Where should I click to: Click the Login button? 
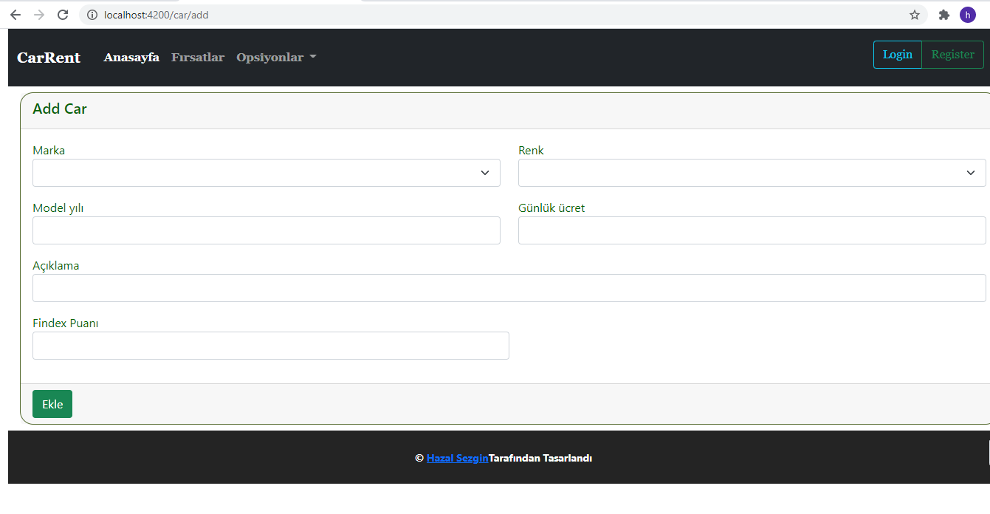click(898, 55)
